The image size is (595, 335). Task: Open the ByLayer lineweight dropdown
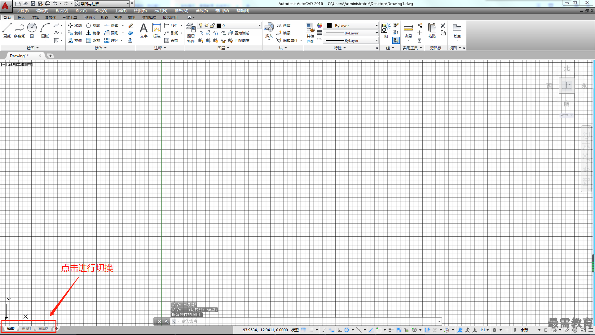[x=377, y=33]
